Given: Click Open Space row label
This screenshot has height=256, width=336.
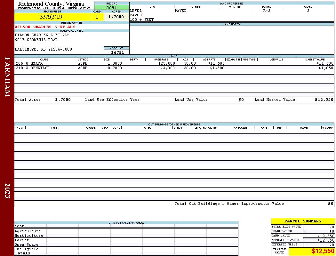Looking at the screenshot, I should pos(27,245).
